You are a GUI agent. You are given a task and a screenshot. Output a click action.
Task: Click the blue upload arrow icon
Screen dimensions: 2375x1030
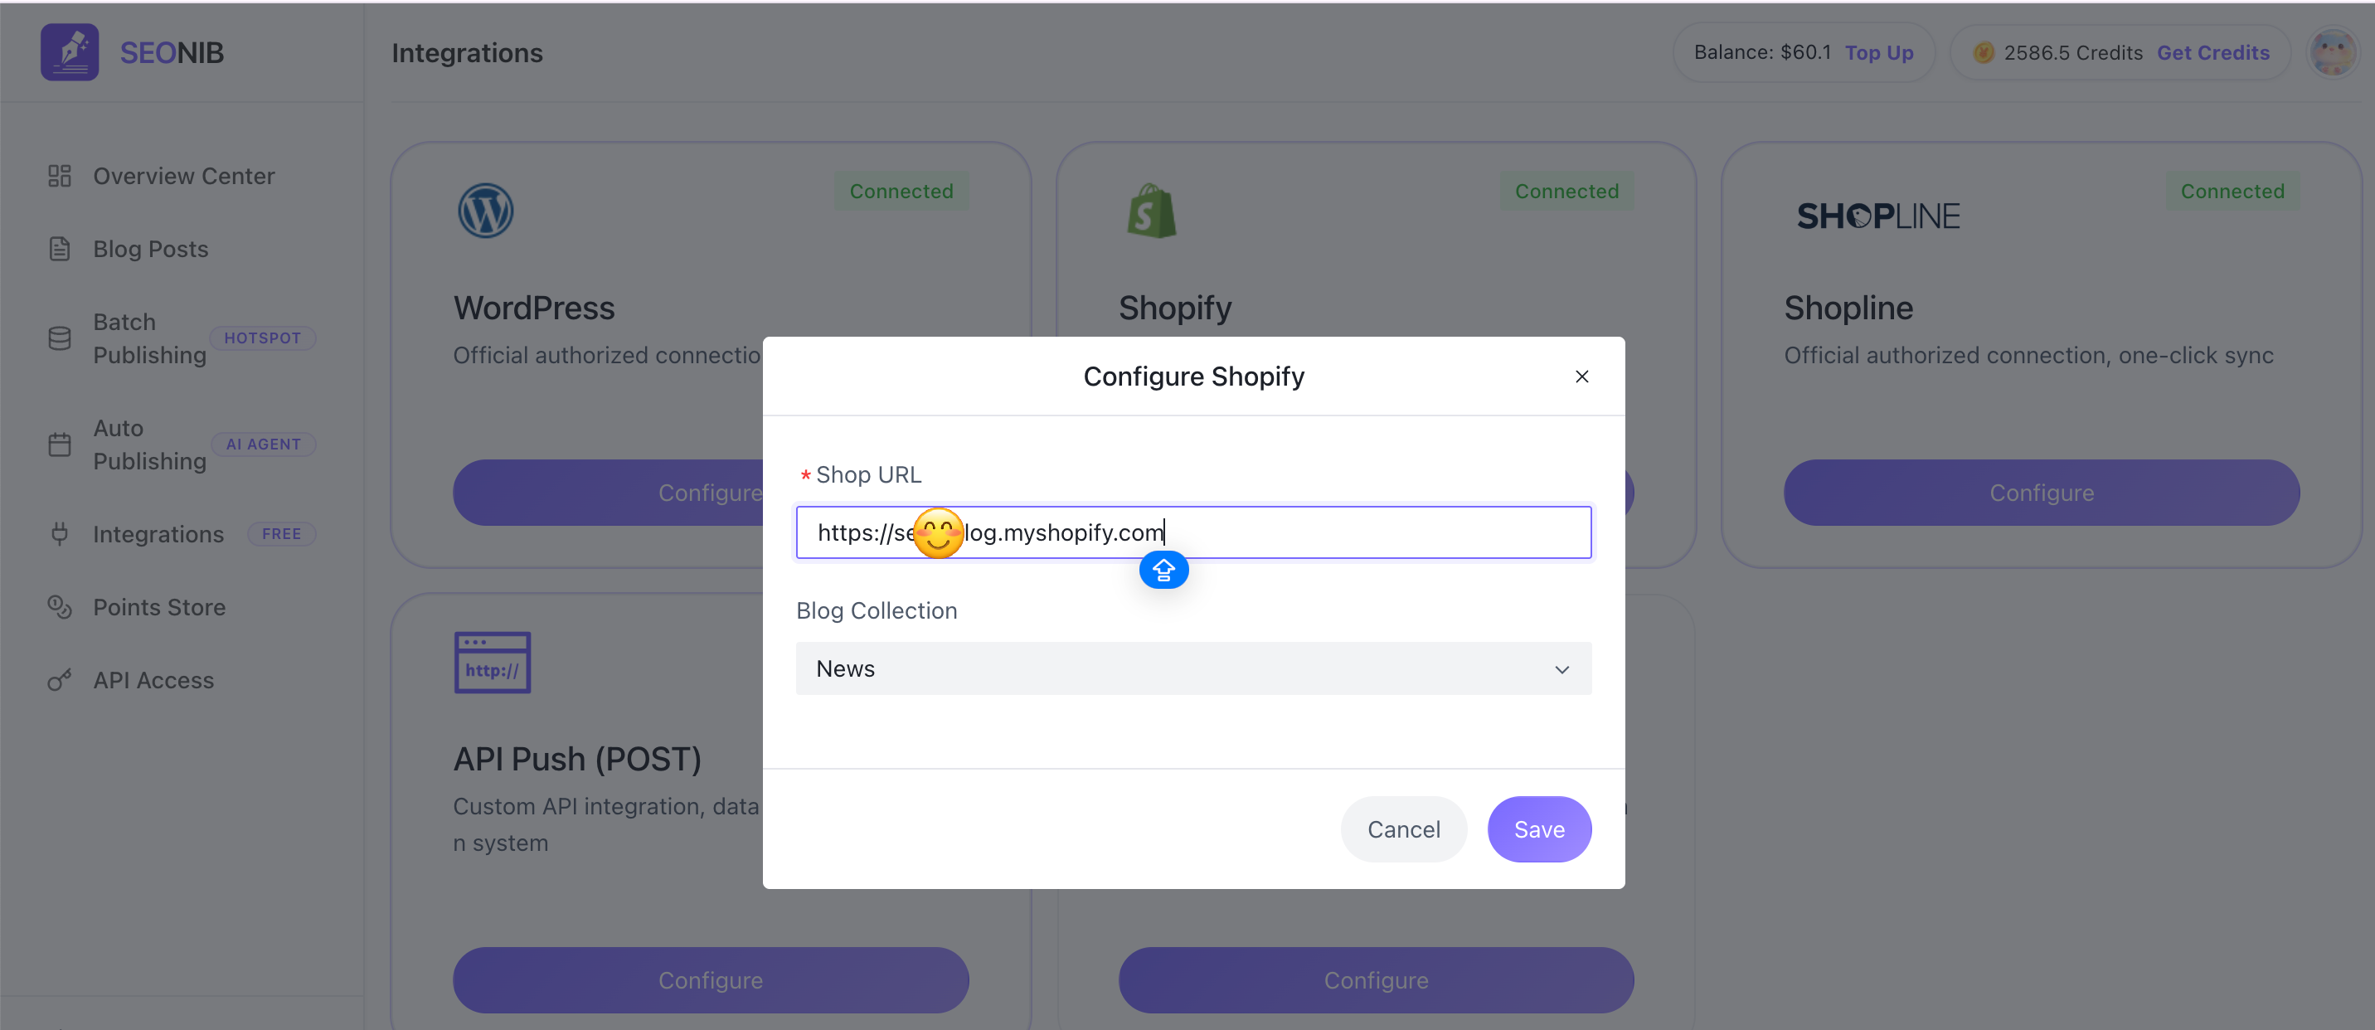coord(1163,570)
